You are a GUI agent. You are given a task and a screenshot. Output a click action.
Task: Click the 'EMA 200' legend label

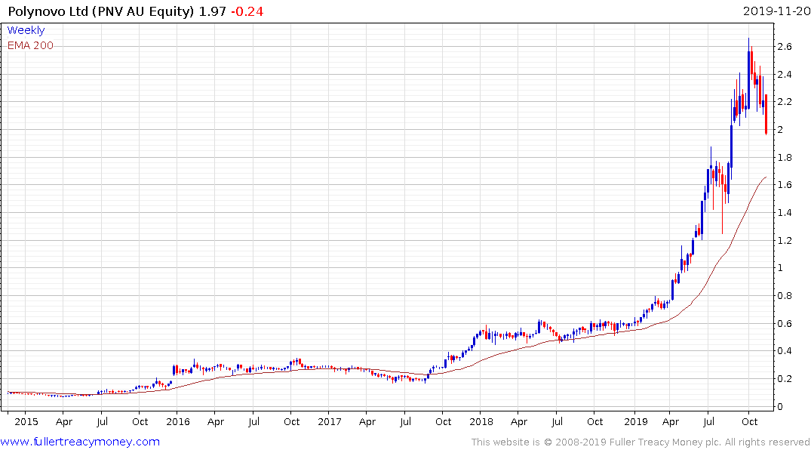30,45
